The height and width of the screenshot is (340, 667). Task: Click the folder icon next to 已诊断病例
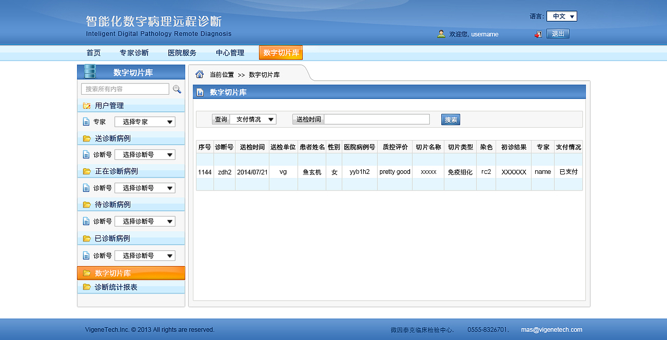[x=87, y=238]
